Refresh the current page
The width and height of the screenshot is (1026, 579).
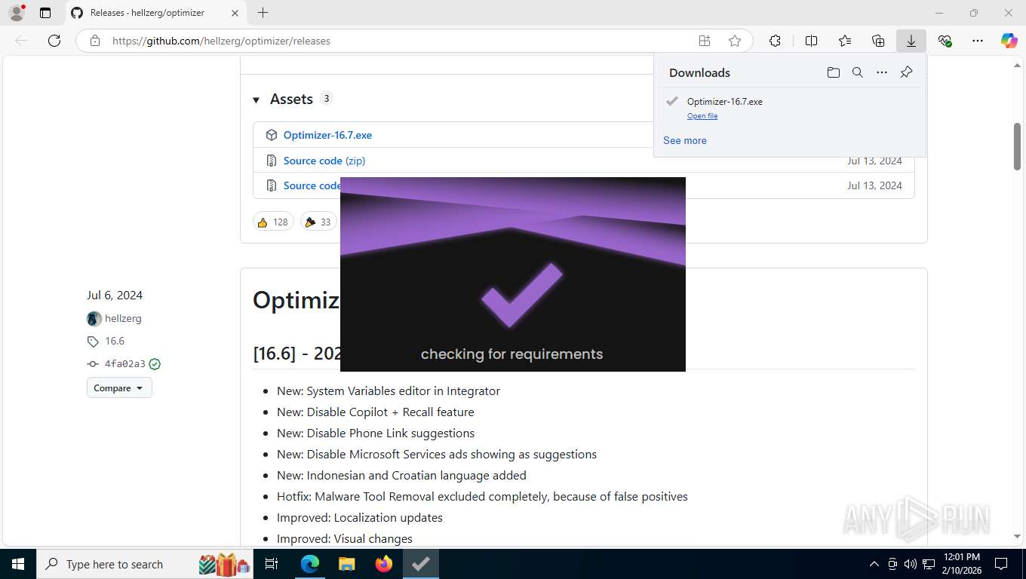tap(54, 41)
